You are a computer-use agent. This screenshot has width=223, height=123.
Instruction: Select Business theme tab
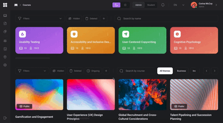[181, 71]
